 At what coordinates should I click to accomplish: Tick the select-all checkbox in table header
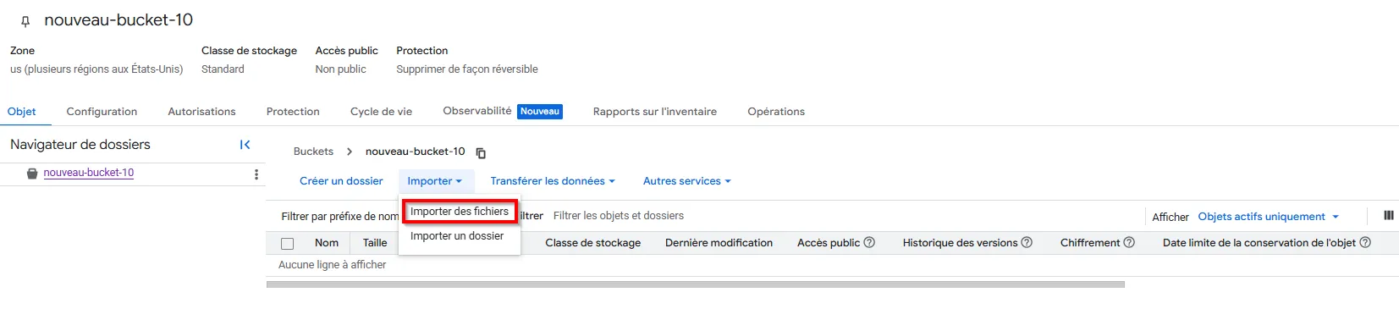click(x=288, y=244)
